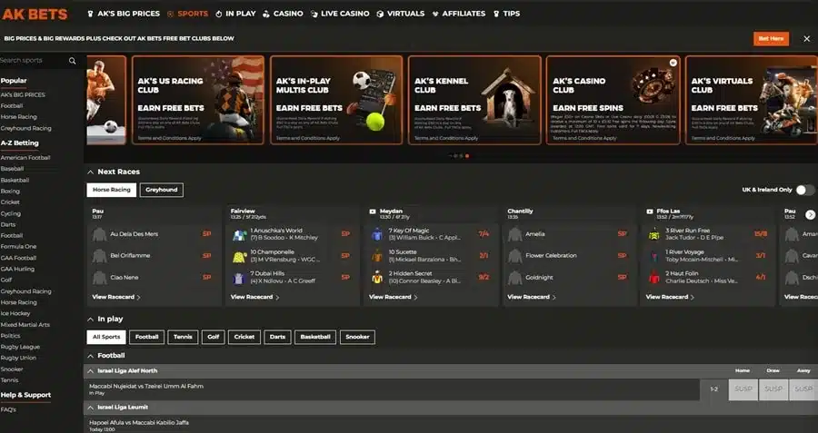
Task: Click the Bel Oriflamme grey silk icon
Action: coord(100,256)
